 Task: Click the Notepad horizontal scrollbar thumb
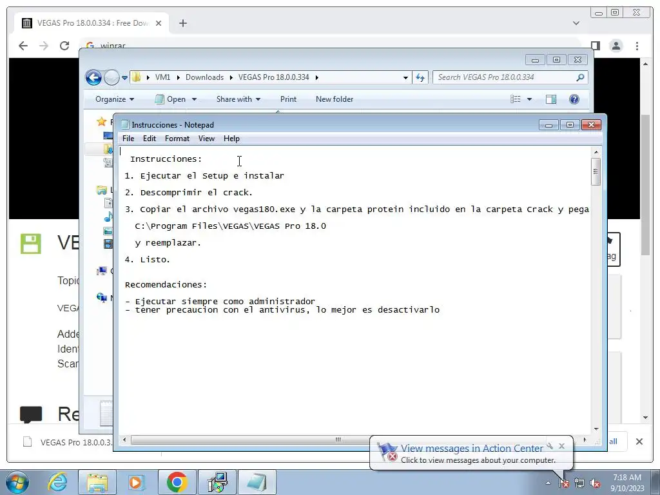pos(338,440)
